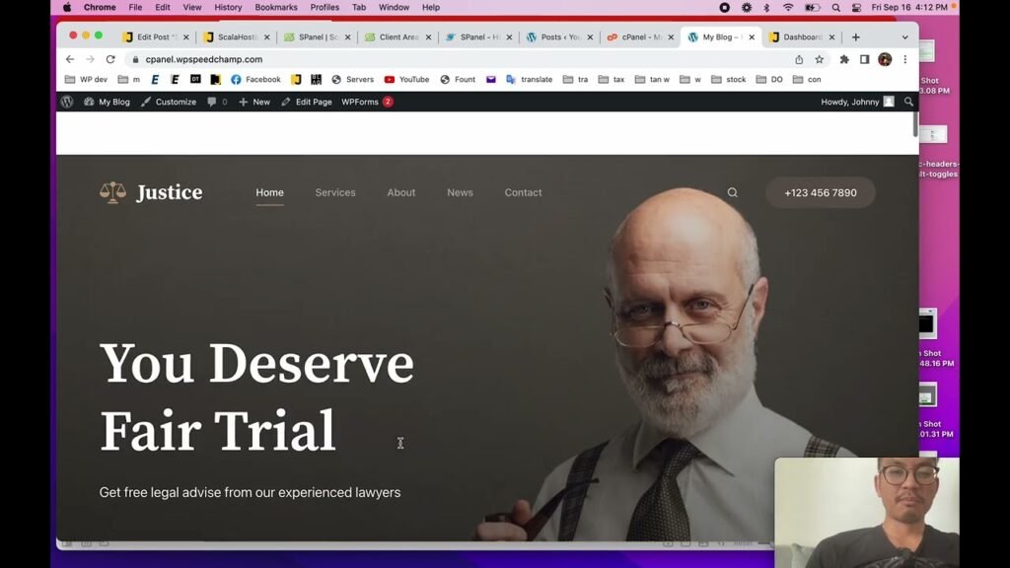
Task: Click the Services navigation link
Action: point(335,193)
